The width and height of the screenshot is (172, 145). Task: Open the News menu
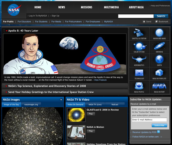(62, 8)
